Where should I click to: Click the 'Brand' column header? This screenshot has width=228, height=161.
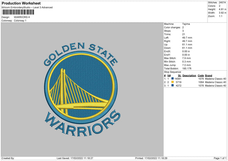click(209, 76)
